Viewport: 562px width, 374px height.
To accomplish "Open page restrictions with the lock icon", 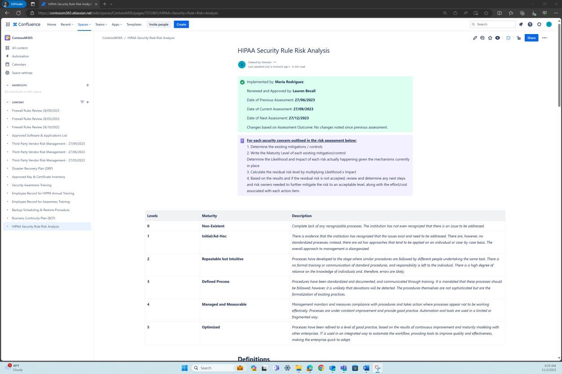I will click(x=518, y=38).
